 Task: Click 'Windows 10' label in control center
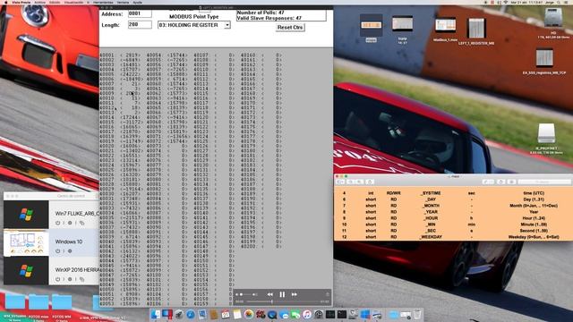69,241
